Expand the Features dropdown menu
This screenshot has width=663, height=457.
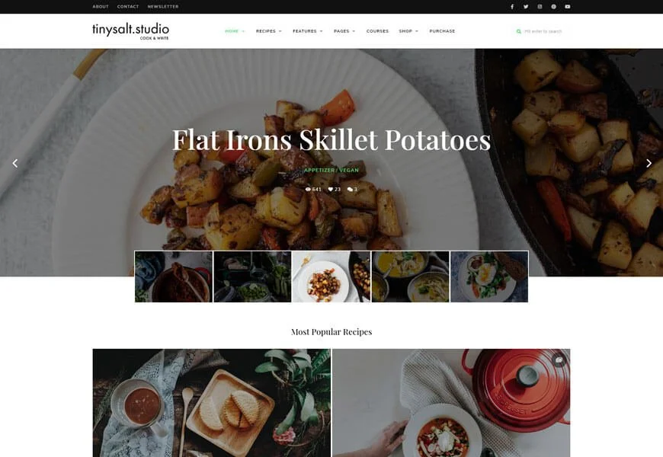[307, 31]
